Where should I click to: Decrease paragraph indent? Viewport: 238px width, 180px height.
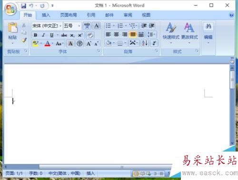pos(144,26)
